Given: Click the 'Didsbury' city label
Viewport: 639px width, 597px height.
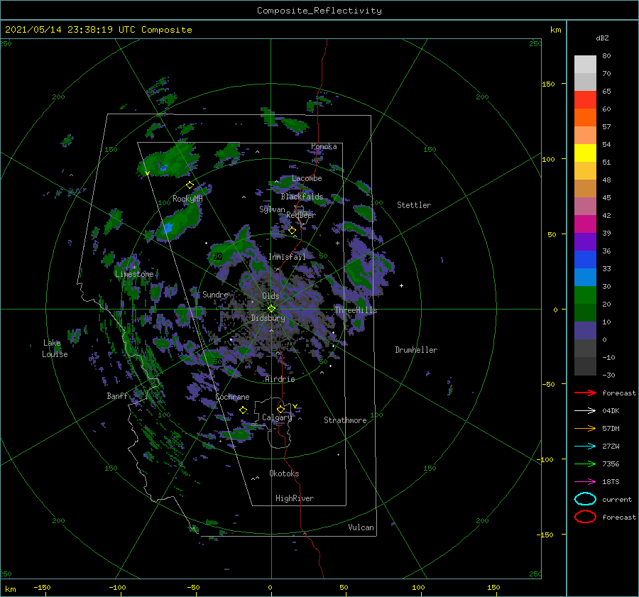Looking at the screenshot, I should click(268, 318).
